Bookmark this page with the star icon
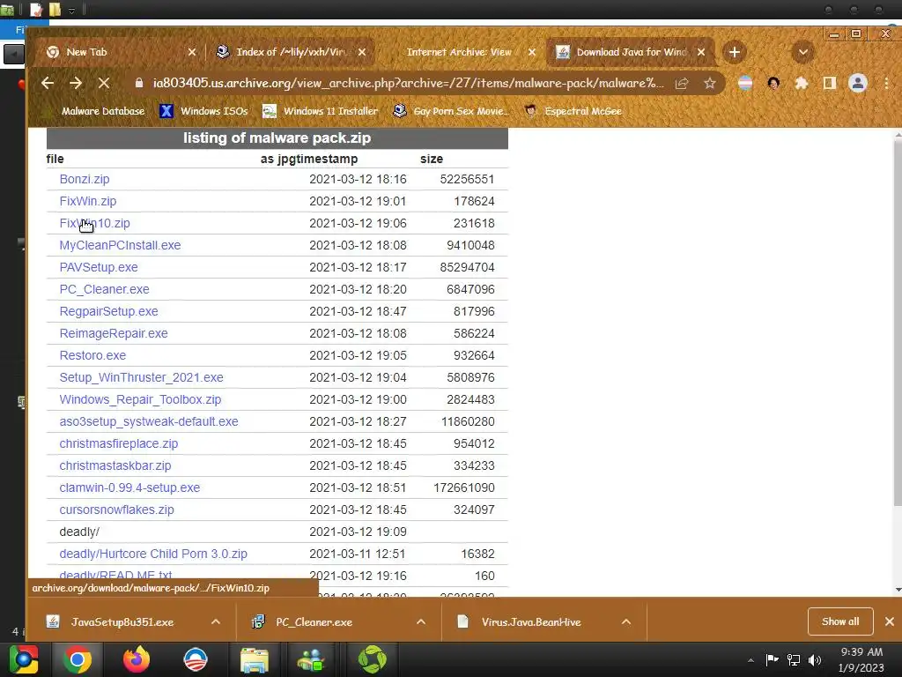The image size is (902, 677). (x=710, y=84)
